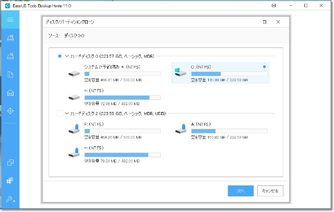Select the C: (NTFS) partition radio indicator

(x=265, y=67)
